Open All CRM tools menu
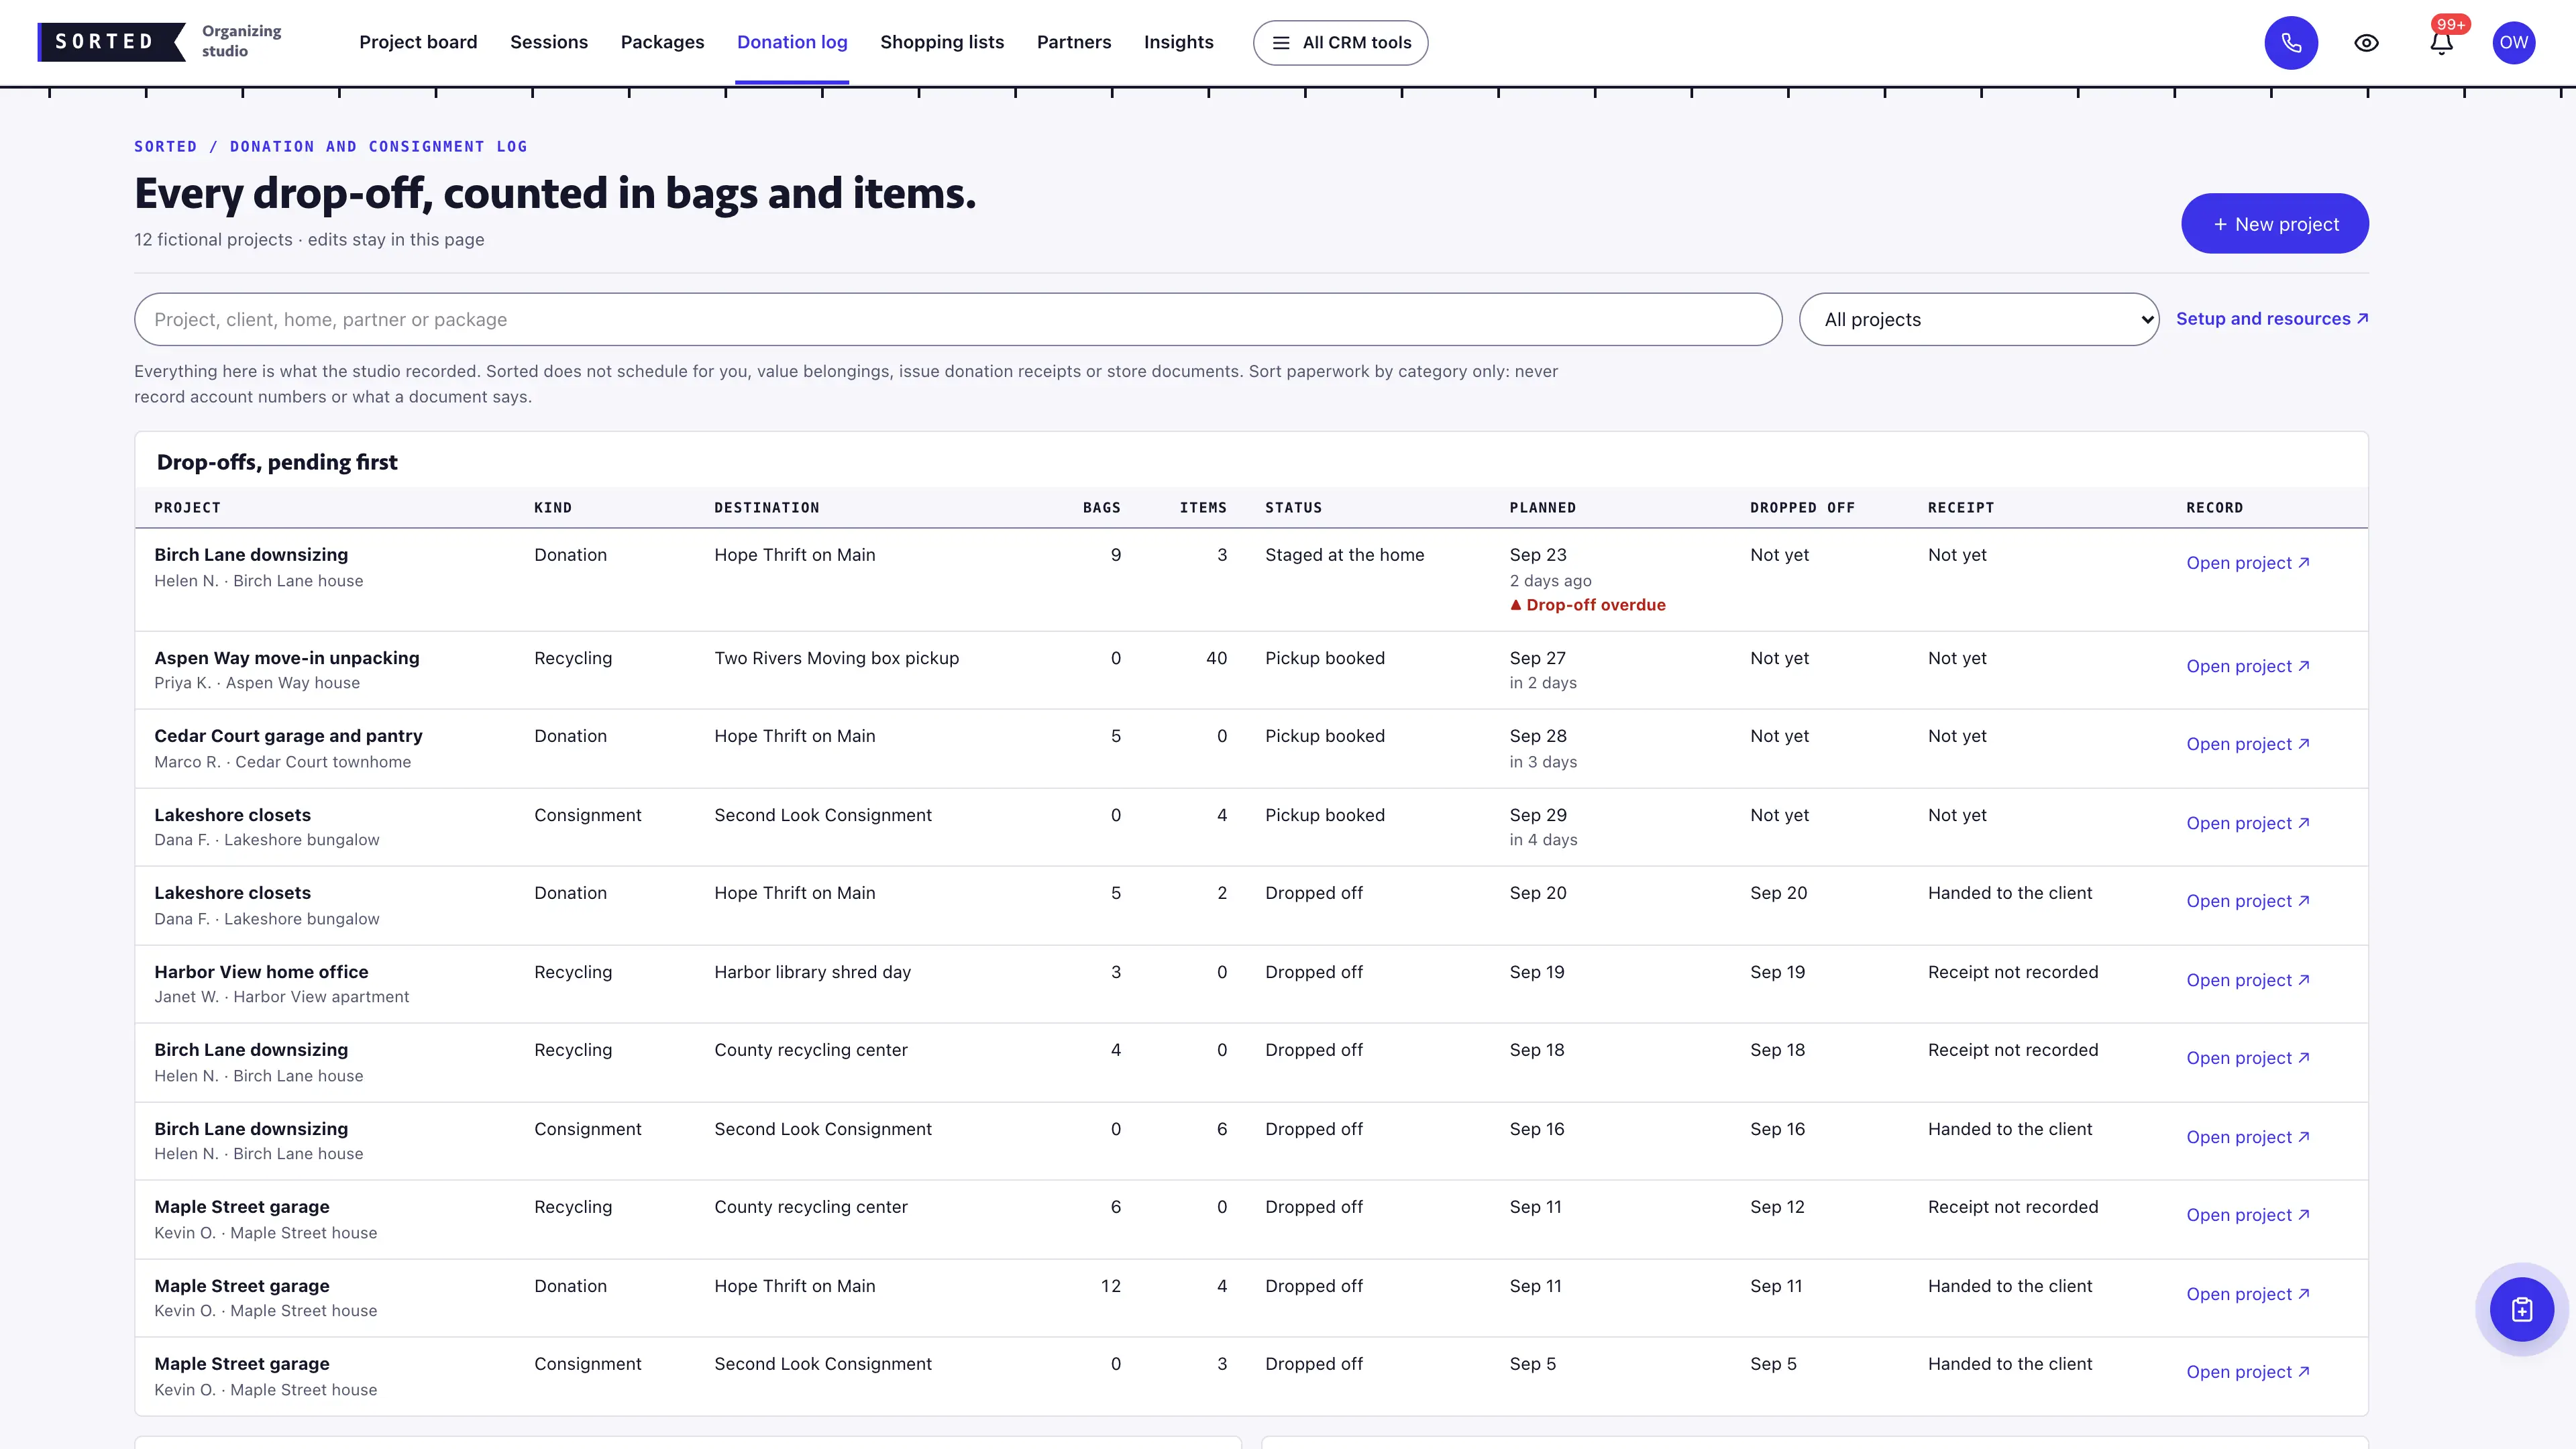 pyautogui.click(x=1340, y=43)
